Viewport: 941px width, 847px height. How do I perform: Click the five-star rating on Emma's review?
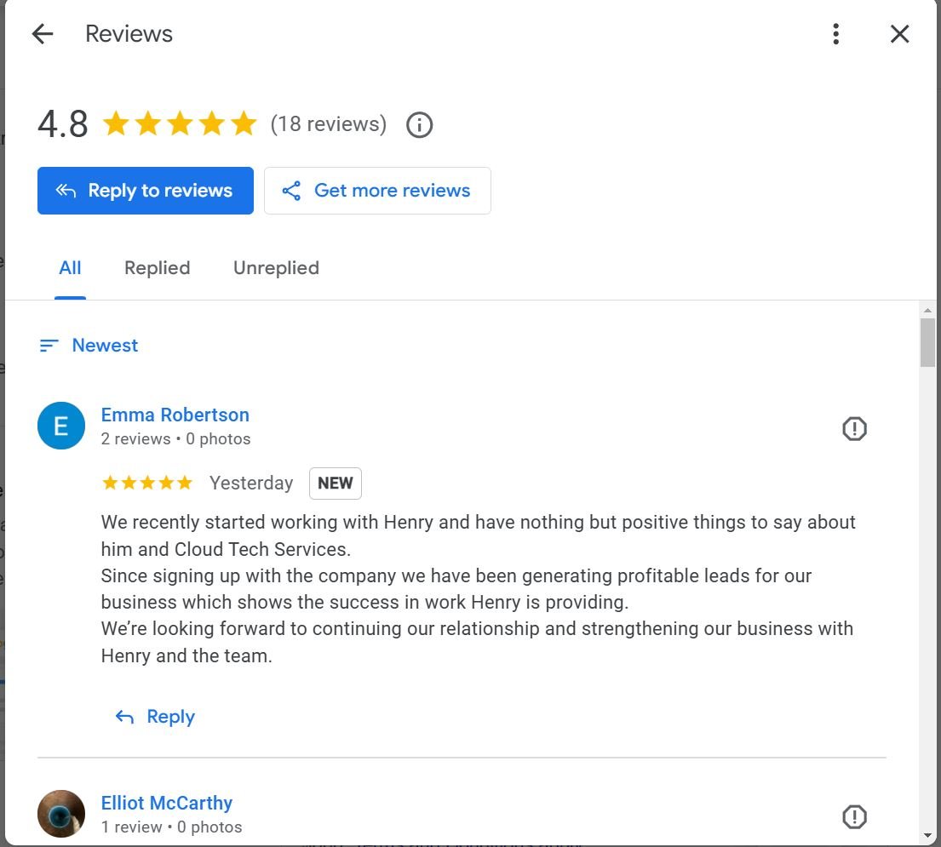[x=147, y=484]
